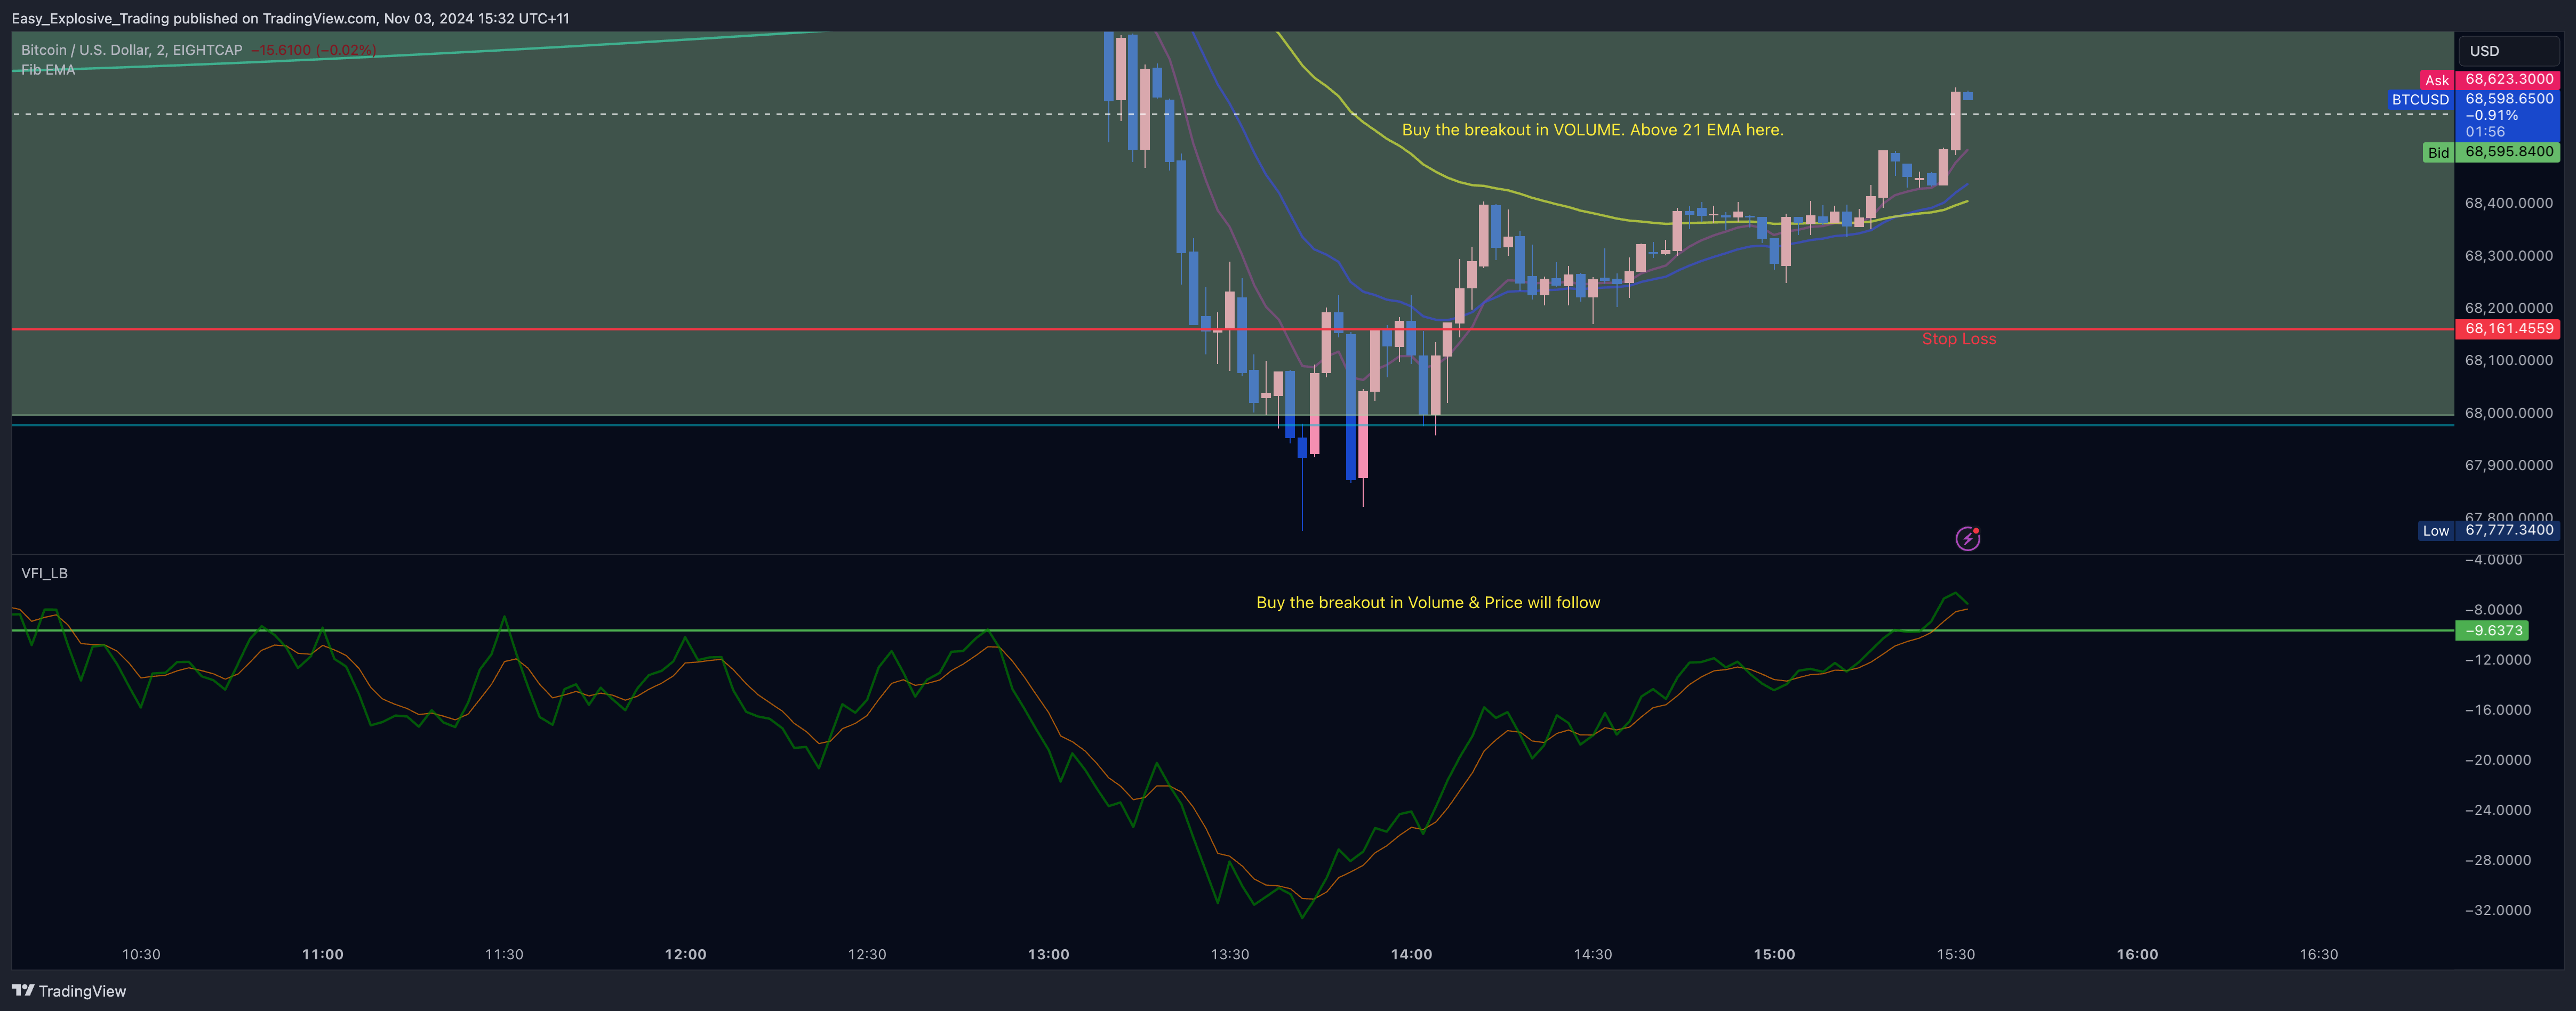
Task: Click the 12:30 time axis label
Action: point(867,954)
